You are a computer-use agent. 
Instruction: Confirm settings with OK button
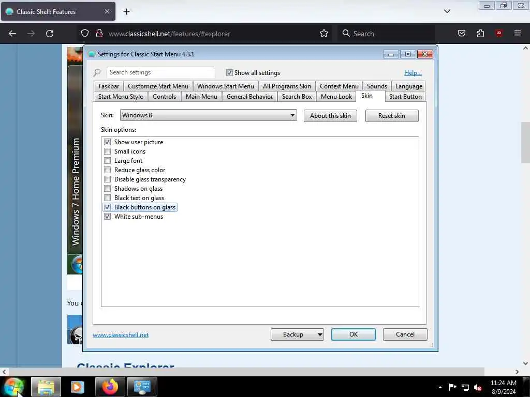pyautogui.click(x=353, y=334)
